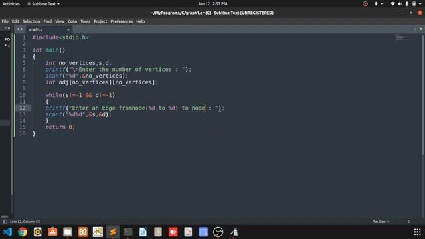The width and height of the screenshot is (425, 239).
Task: Open the Tomcat cat-logo dock icon
Action: [x=98, y=232]
